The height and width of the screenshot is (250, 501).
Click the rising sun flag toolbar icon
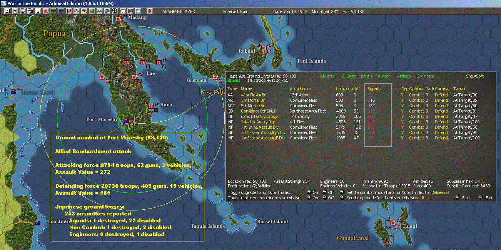pos(46,11)
